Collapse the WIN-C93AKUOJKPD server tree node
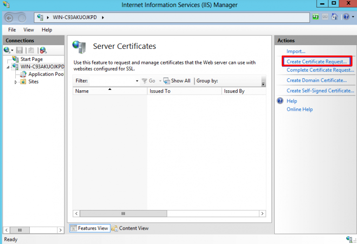The image size is (357, 244). (8, 67)
